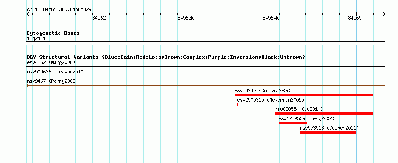Click the 84564k ruler tick label

coord(271,18)
